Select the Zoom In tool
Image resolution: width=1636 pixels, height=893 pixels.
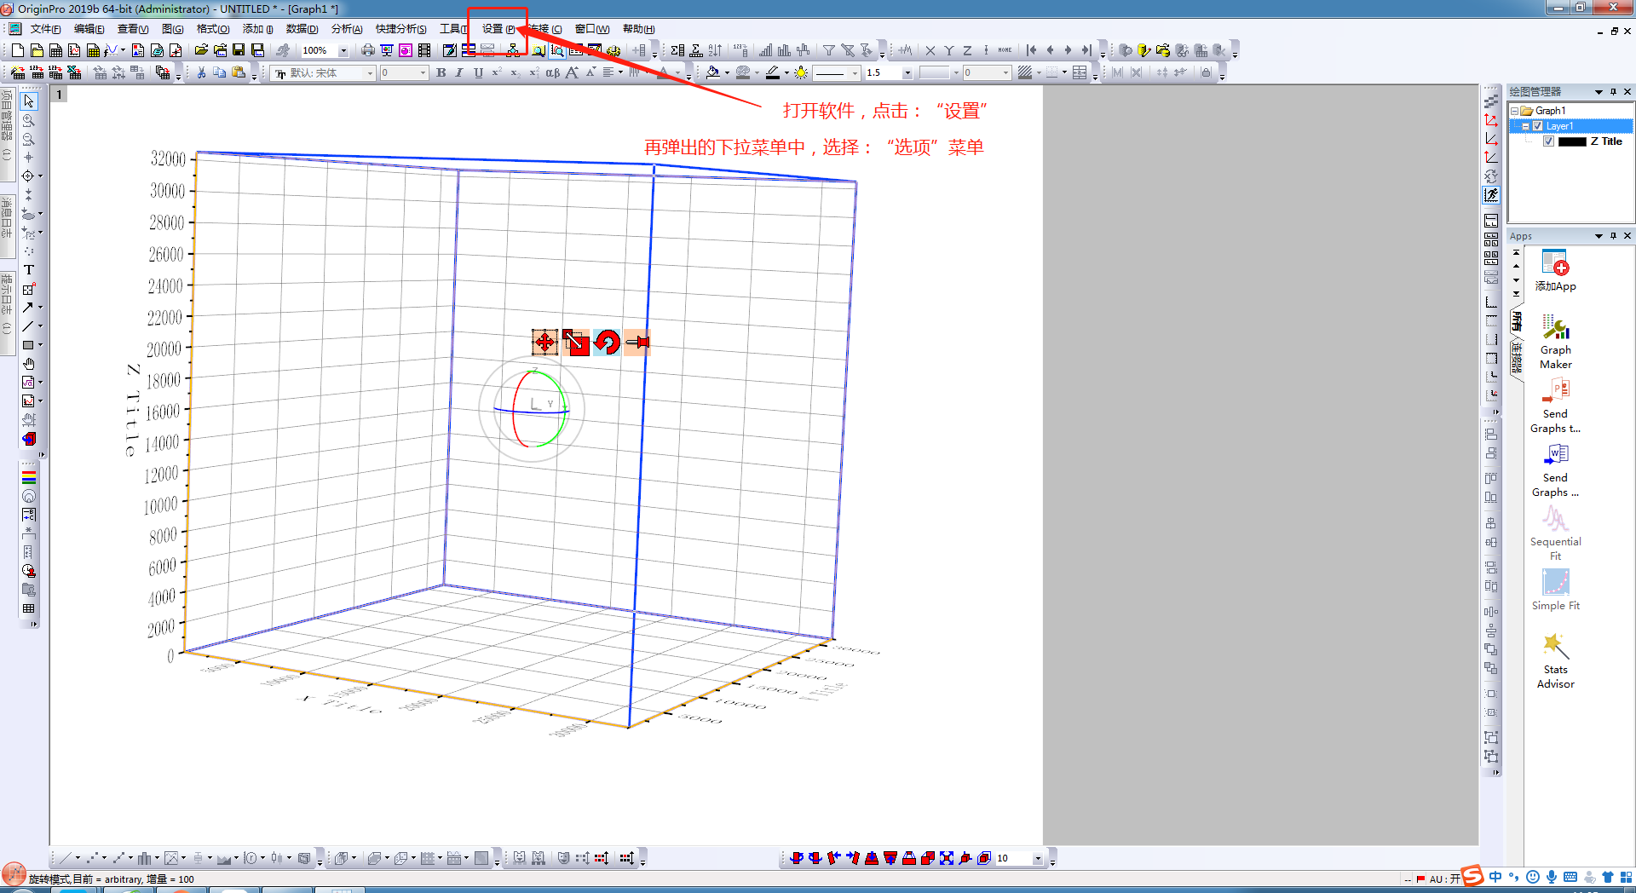[28, 120]
